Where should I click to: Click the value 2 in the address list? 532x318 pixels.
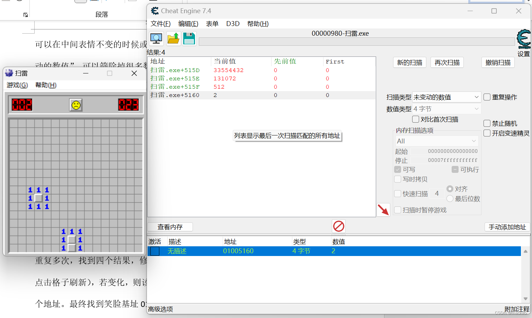pos(333,251)
